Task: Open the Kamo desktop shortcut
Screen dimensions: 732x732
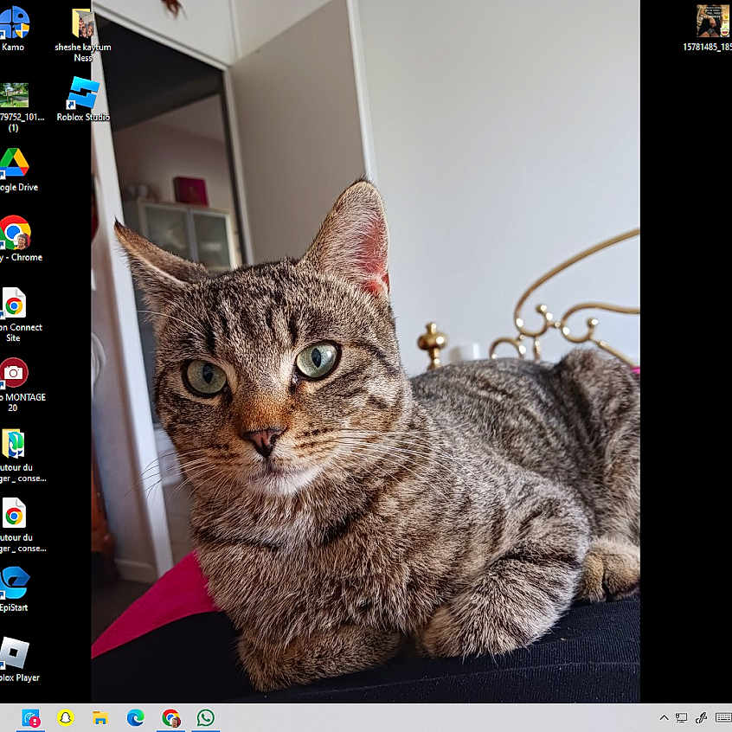Action: pyautogui.click(x=14, y=23)
